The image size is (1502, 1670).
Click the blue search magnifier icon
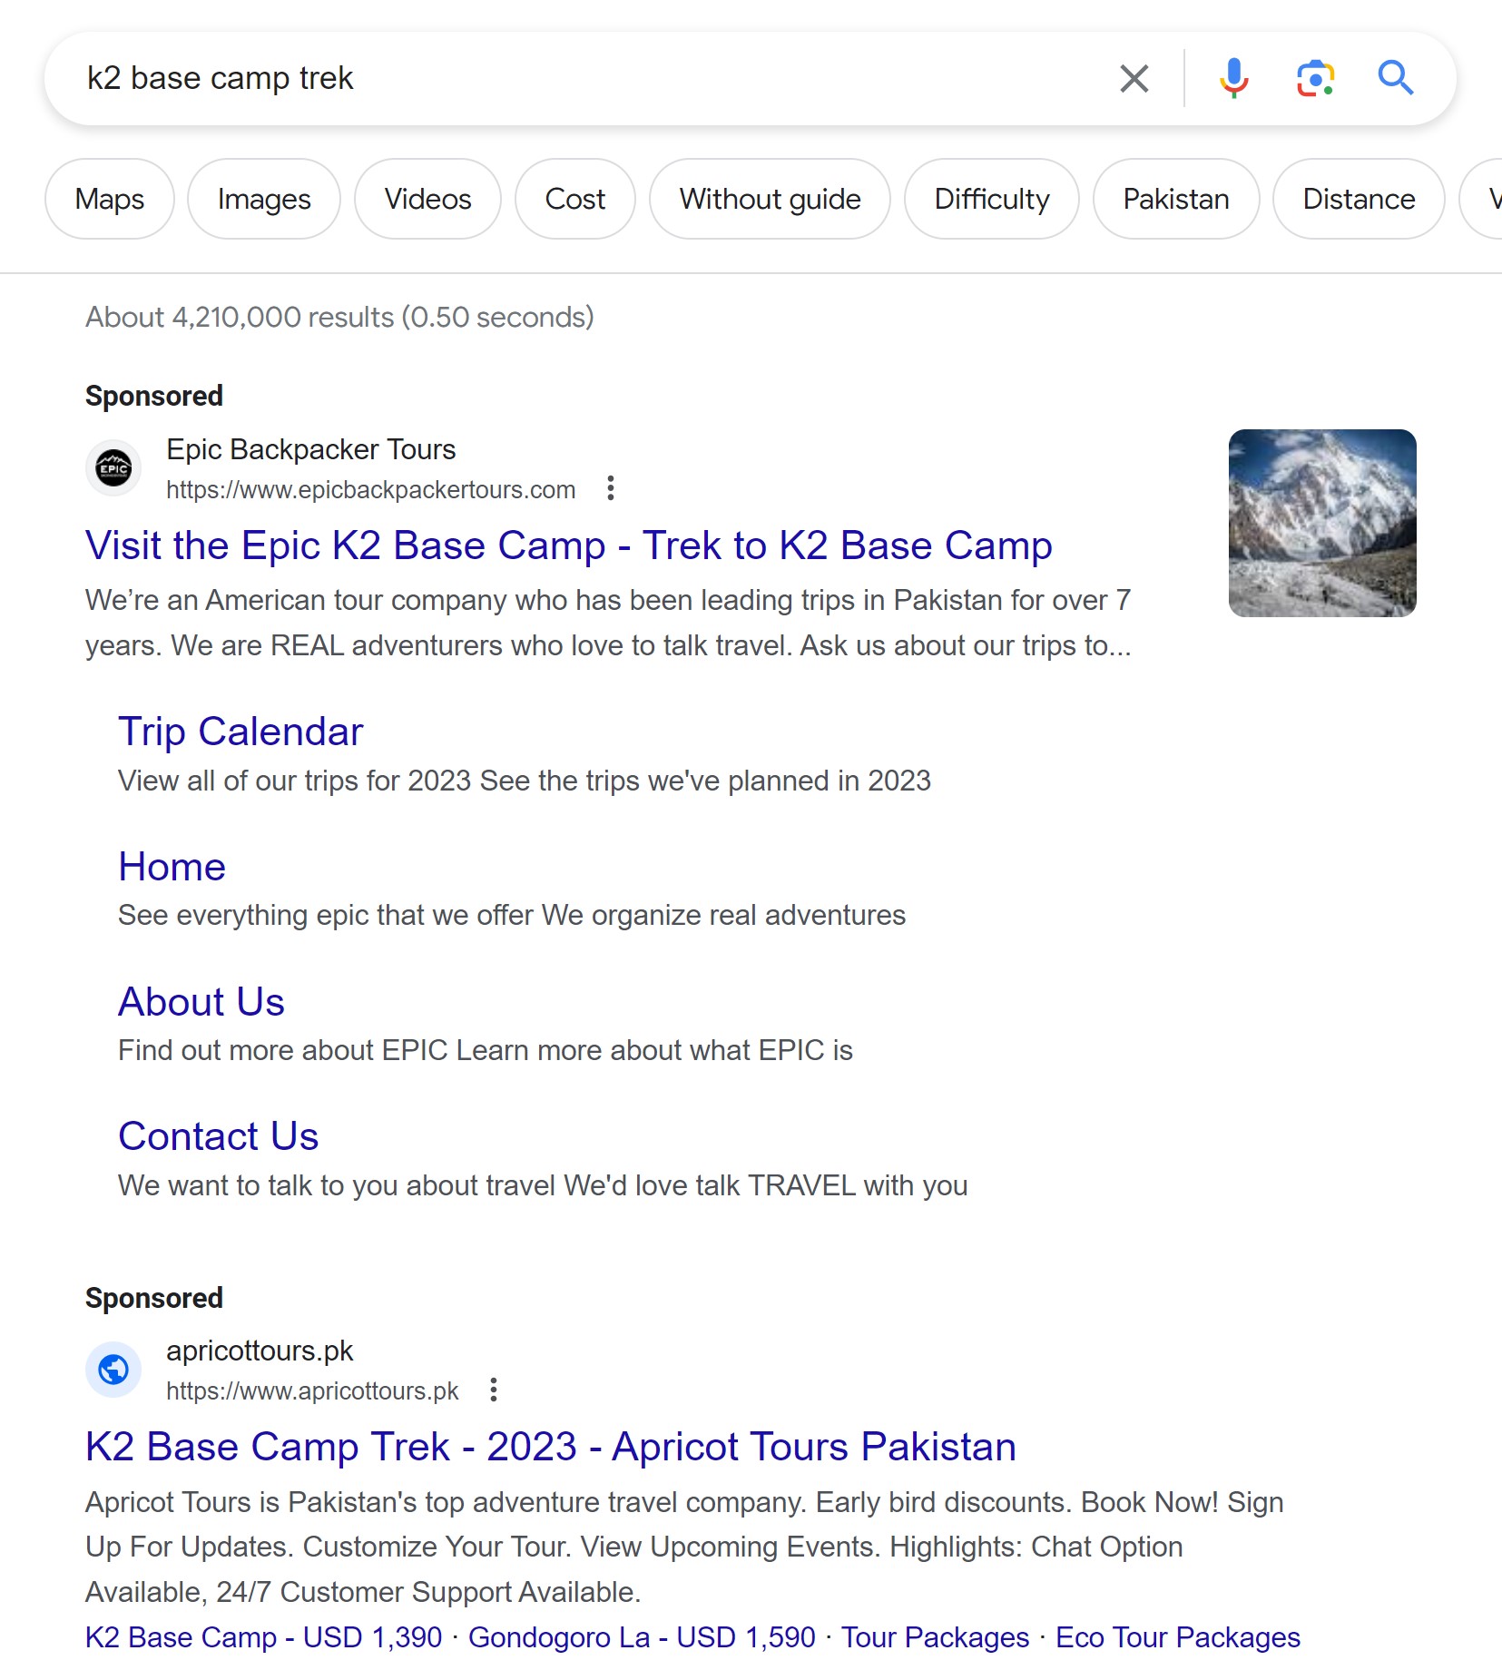(1395, 79)
